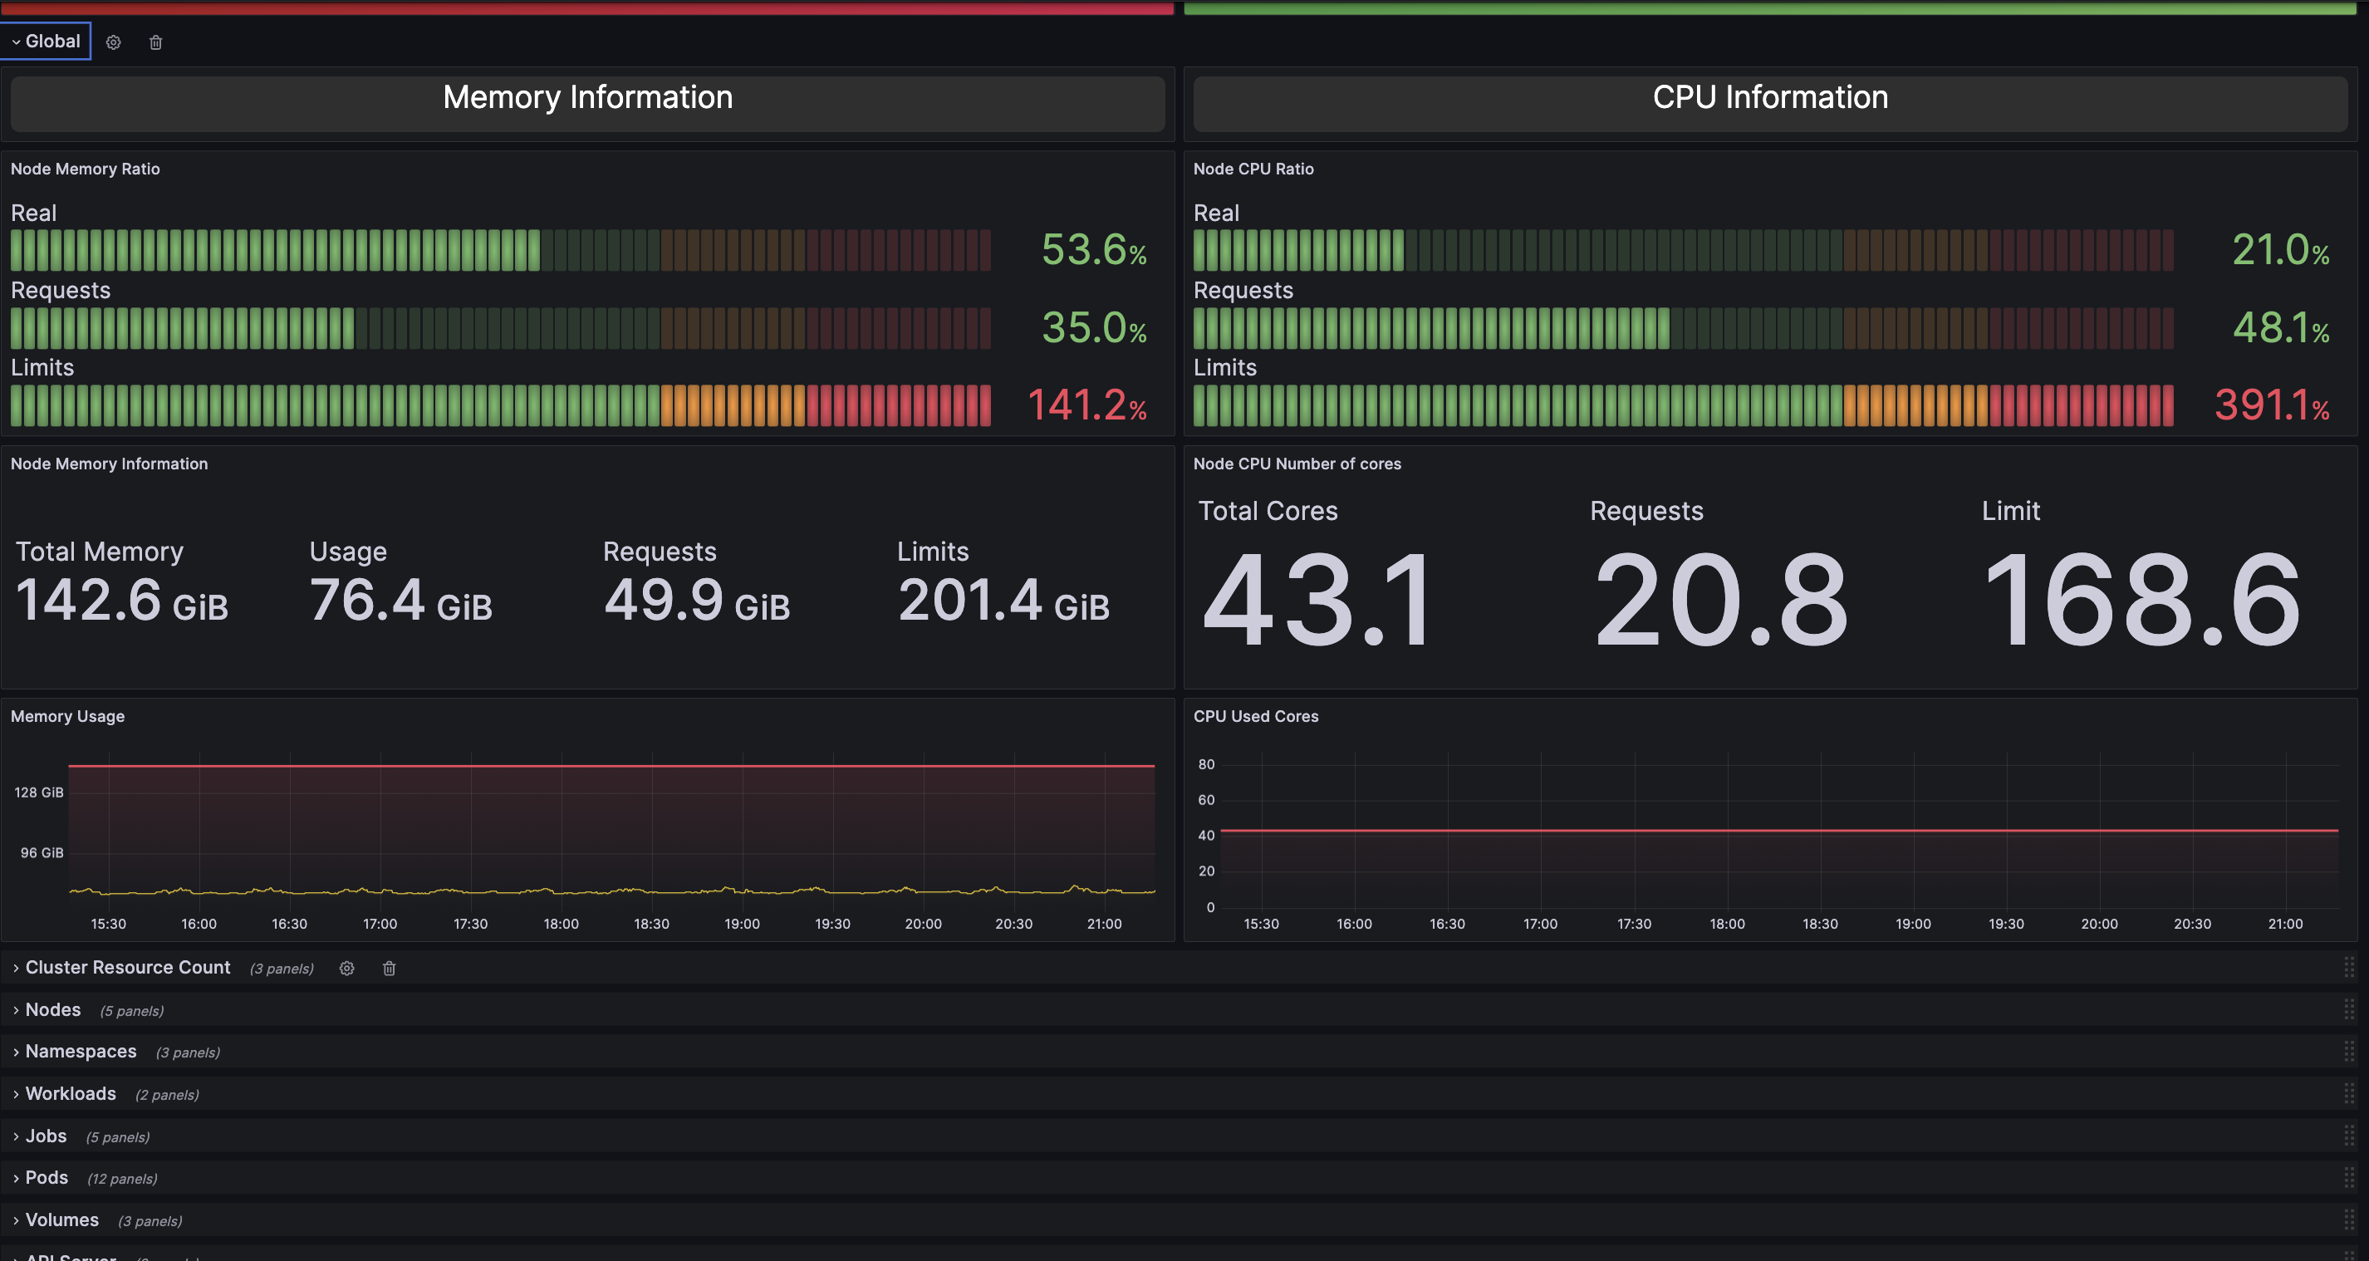Expand the Volumes row
2369x1261 pixels.
[61, 1219]
